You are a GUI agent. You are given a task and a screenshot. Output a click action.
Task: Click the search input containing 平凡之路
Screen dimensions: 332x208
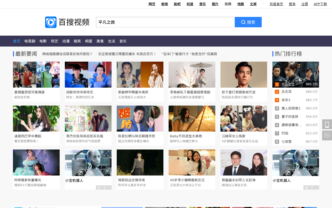coord(165,22)
